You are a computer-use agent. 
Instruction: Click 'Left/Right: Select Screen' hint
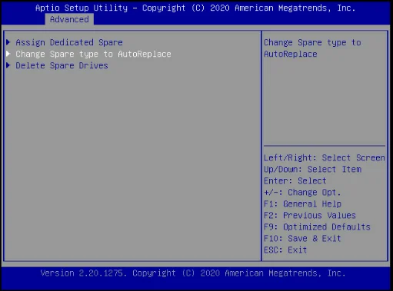pos(325,157)
